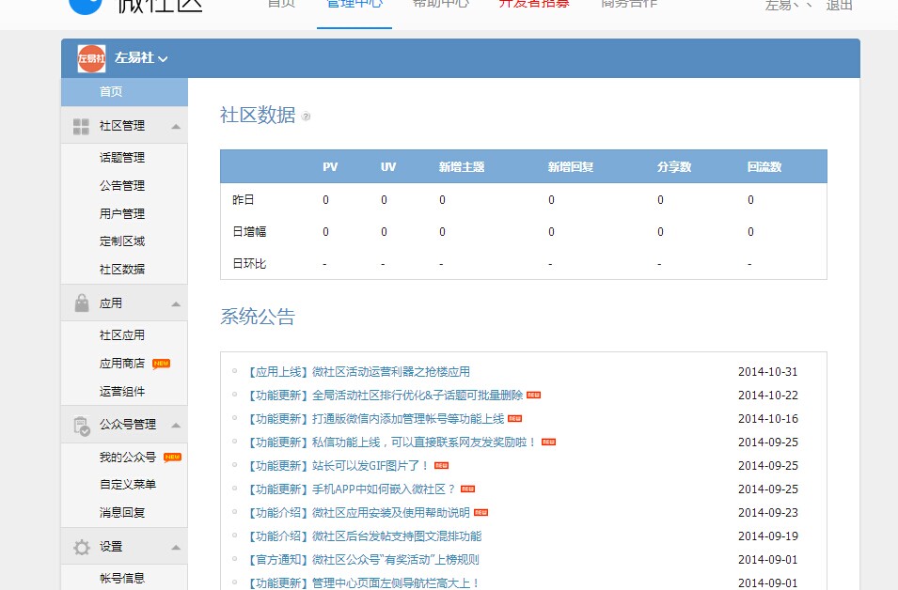Click the UV column header

pyautogui.click(x=388, y=167)
